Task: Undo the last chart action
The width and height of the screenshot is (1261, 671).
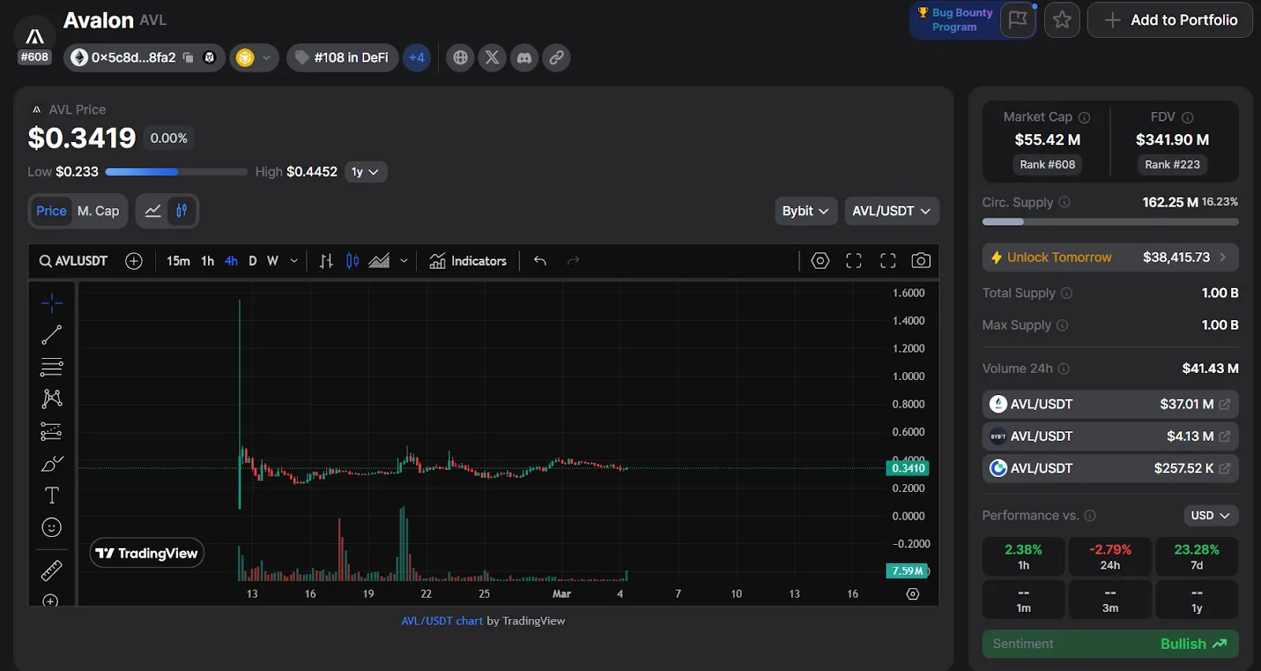Action: pos(540,261)
